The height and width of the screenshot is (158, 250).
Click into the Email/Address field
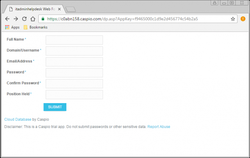click(x=74, y=62)
